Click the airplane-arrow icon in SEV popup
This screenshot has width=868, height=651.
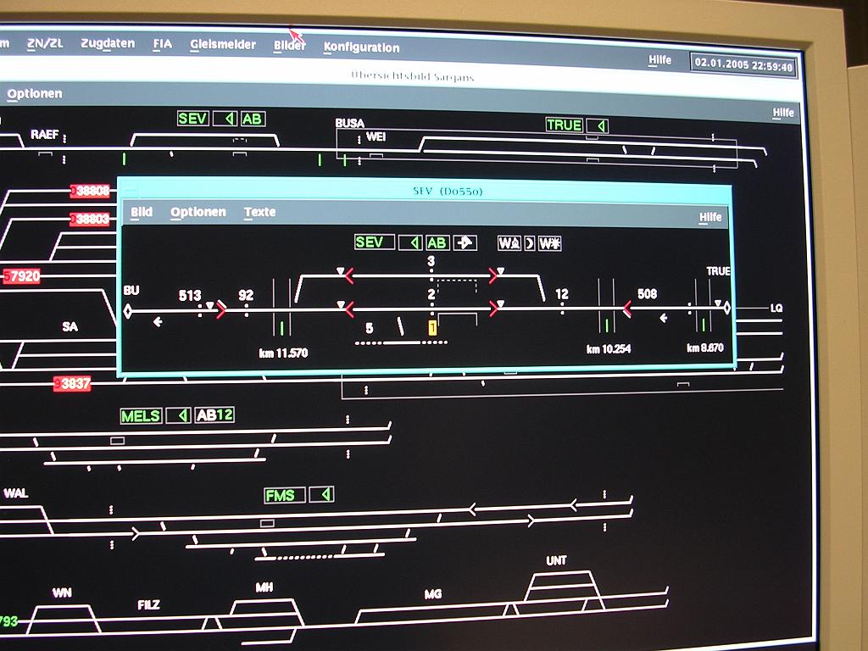click(465, 243)
